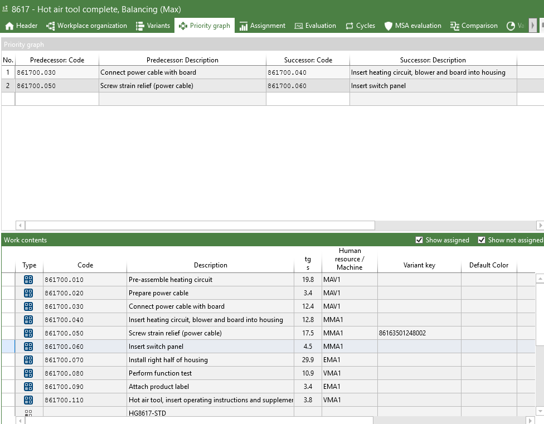Click type icon of HG8617-STD row
Screen dimensions: 544x424
[x=28, y=413]
